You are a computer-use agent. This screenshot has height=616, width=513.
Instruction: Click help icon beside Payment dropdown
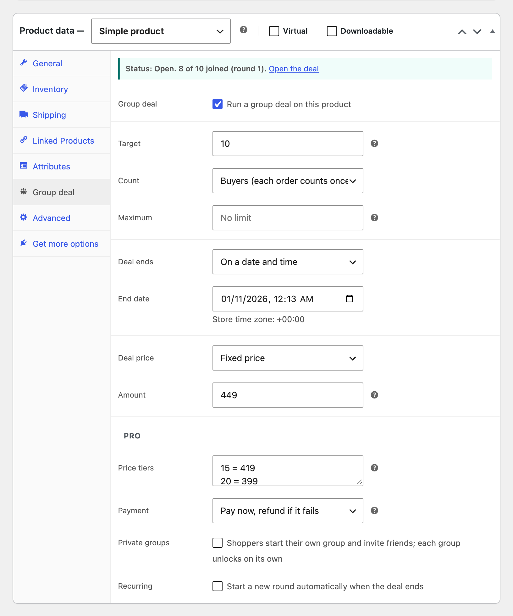pyautogui.click(x=374, y=511)
